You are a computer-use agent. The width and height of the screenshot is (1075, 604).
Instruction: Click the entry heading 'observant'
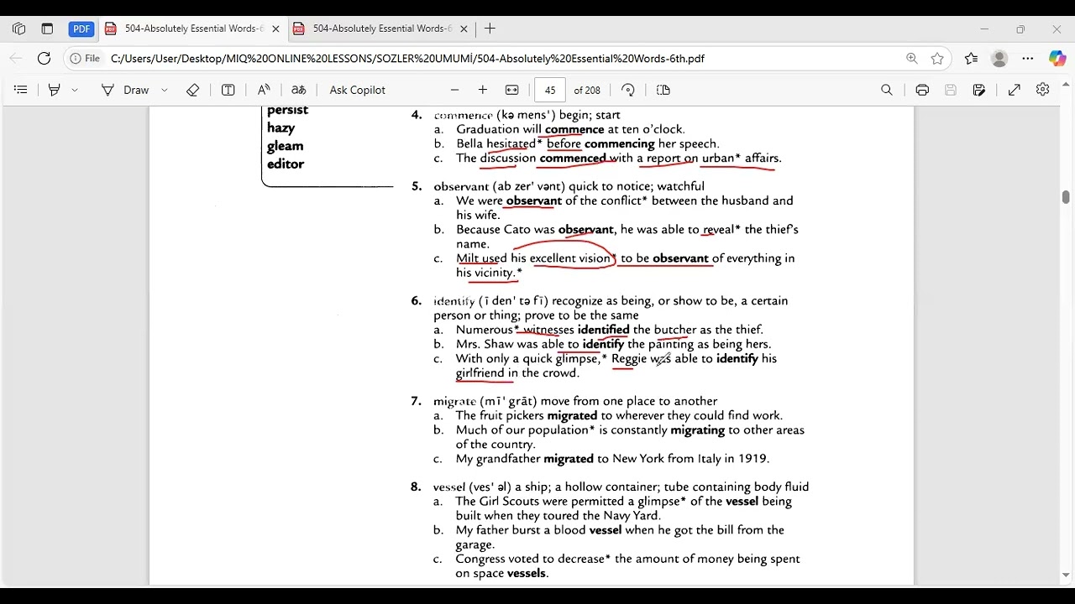click(x=461, y=186)
